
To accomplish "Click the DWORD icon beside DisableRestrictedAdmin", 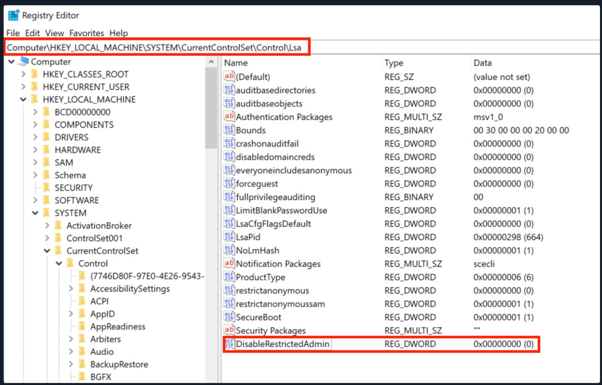I will tap(229, 344).
